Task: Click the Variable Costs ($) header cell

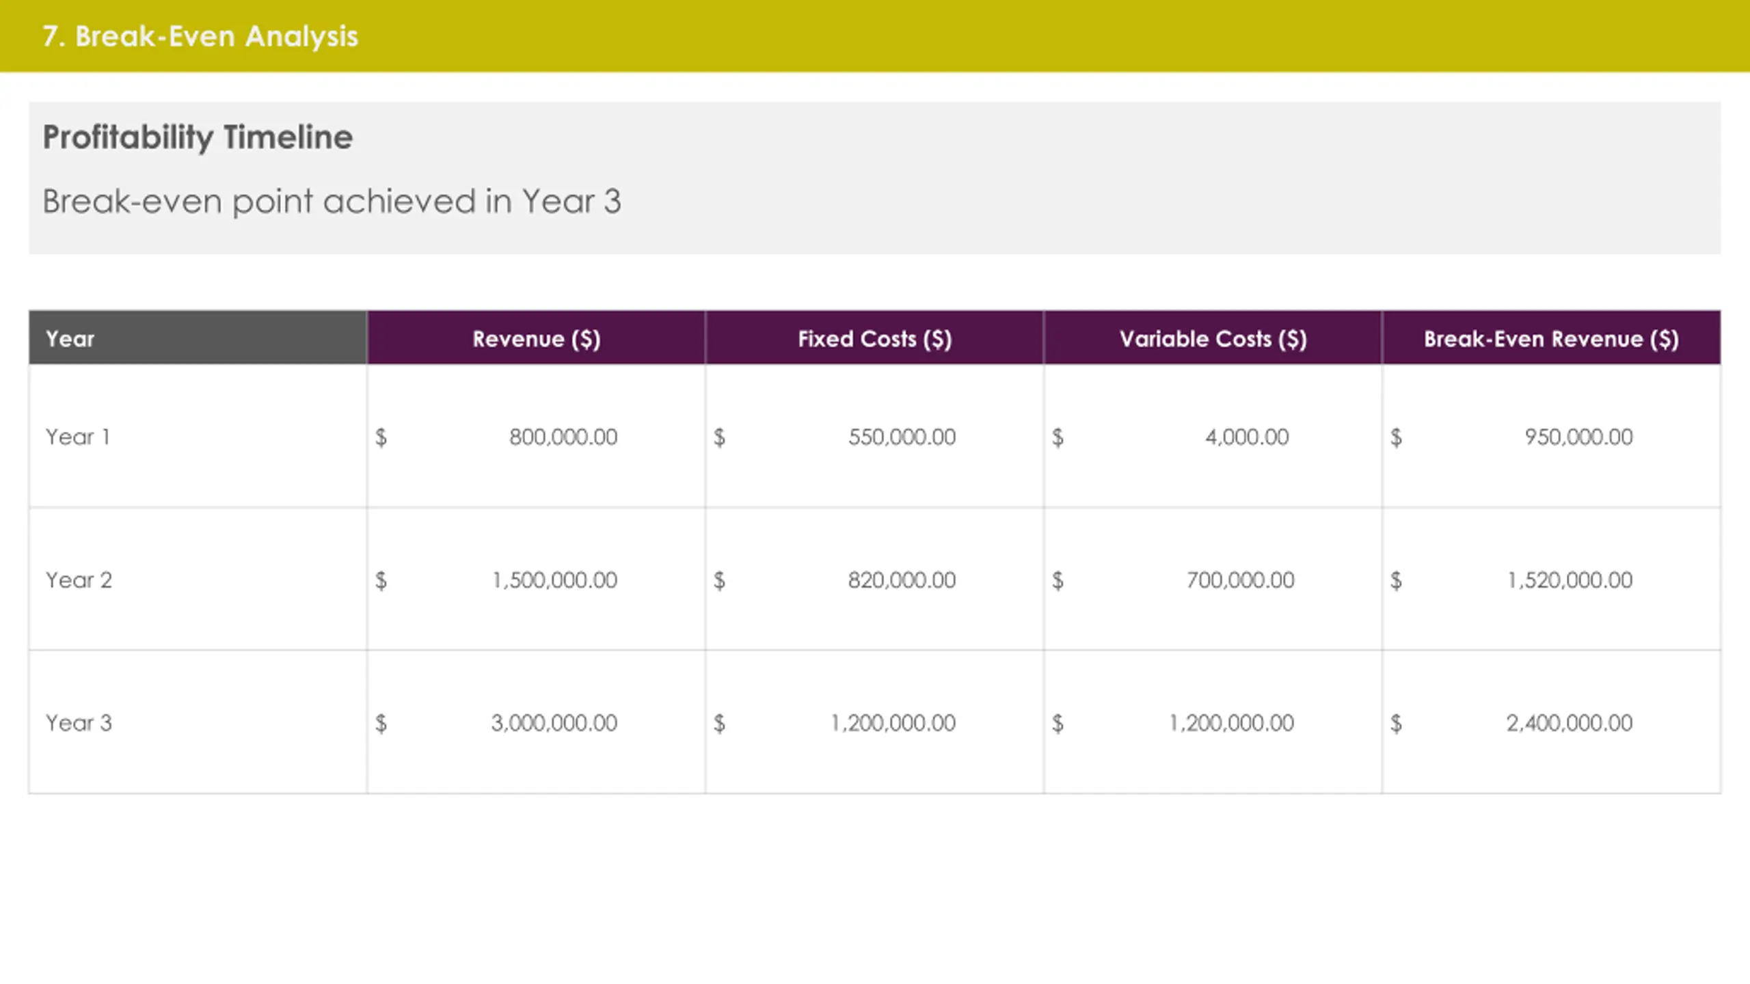Action: (1213, 338)
